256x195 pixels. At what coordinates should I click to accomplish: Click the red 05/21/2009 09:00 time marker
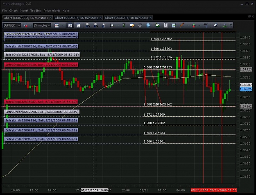[x=223, y=190]
